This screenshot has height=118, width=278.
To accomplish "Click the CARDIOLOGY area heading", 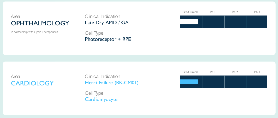I will click(32, 83).
